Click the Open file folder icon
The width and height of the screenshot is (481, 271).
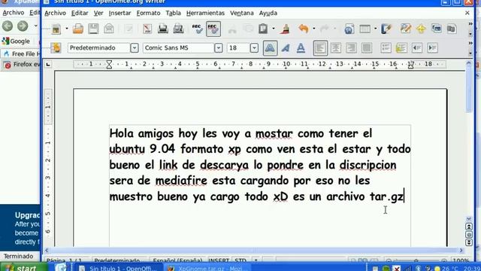click(78, 29)
